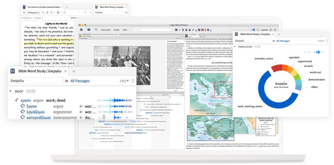This screenshot has height=165, width=334.
Task: Play audio pronunciation for κατεργάζομαι
Action: coord(81,117)
